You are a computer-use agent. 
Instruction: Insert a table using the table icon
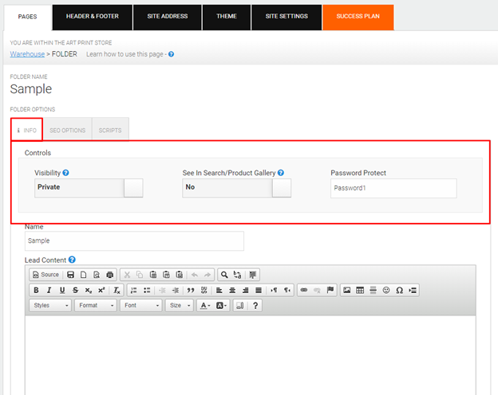click(x=360, y=290)
